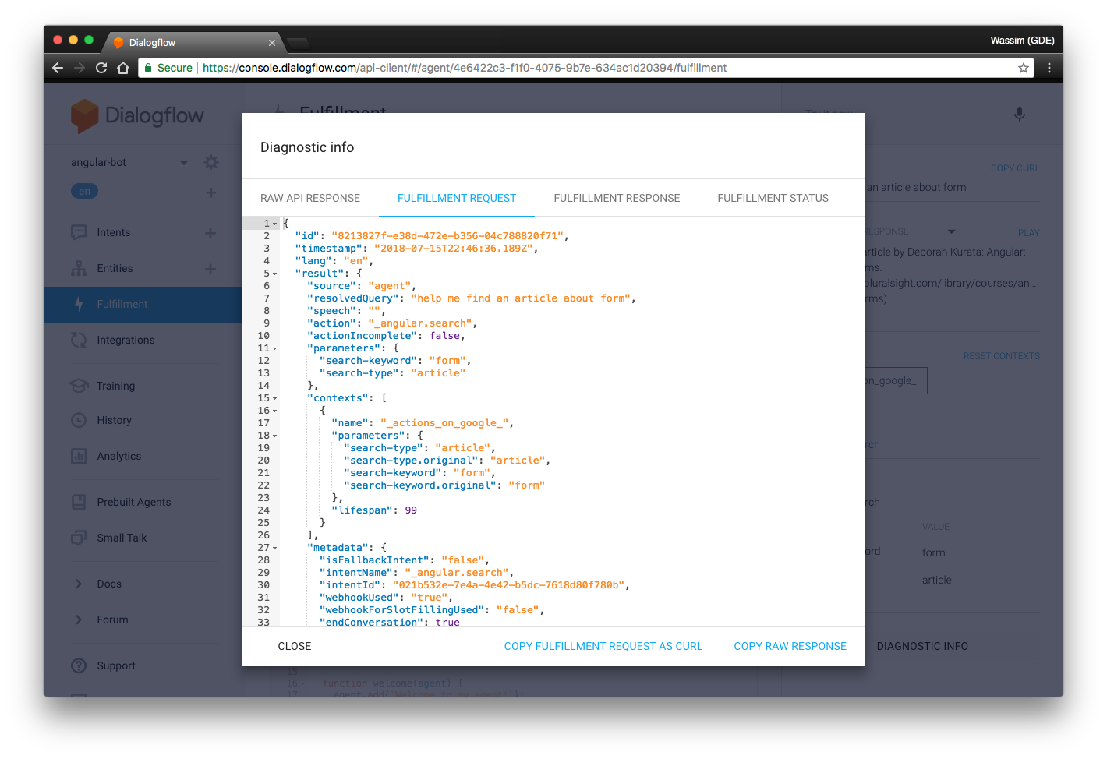This screenshot has height=759, width=1107.
Task: Open response type dropdown arrow
Action: coord(951,231)
